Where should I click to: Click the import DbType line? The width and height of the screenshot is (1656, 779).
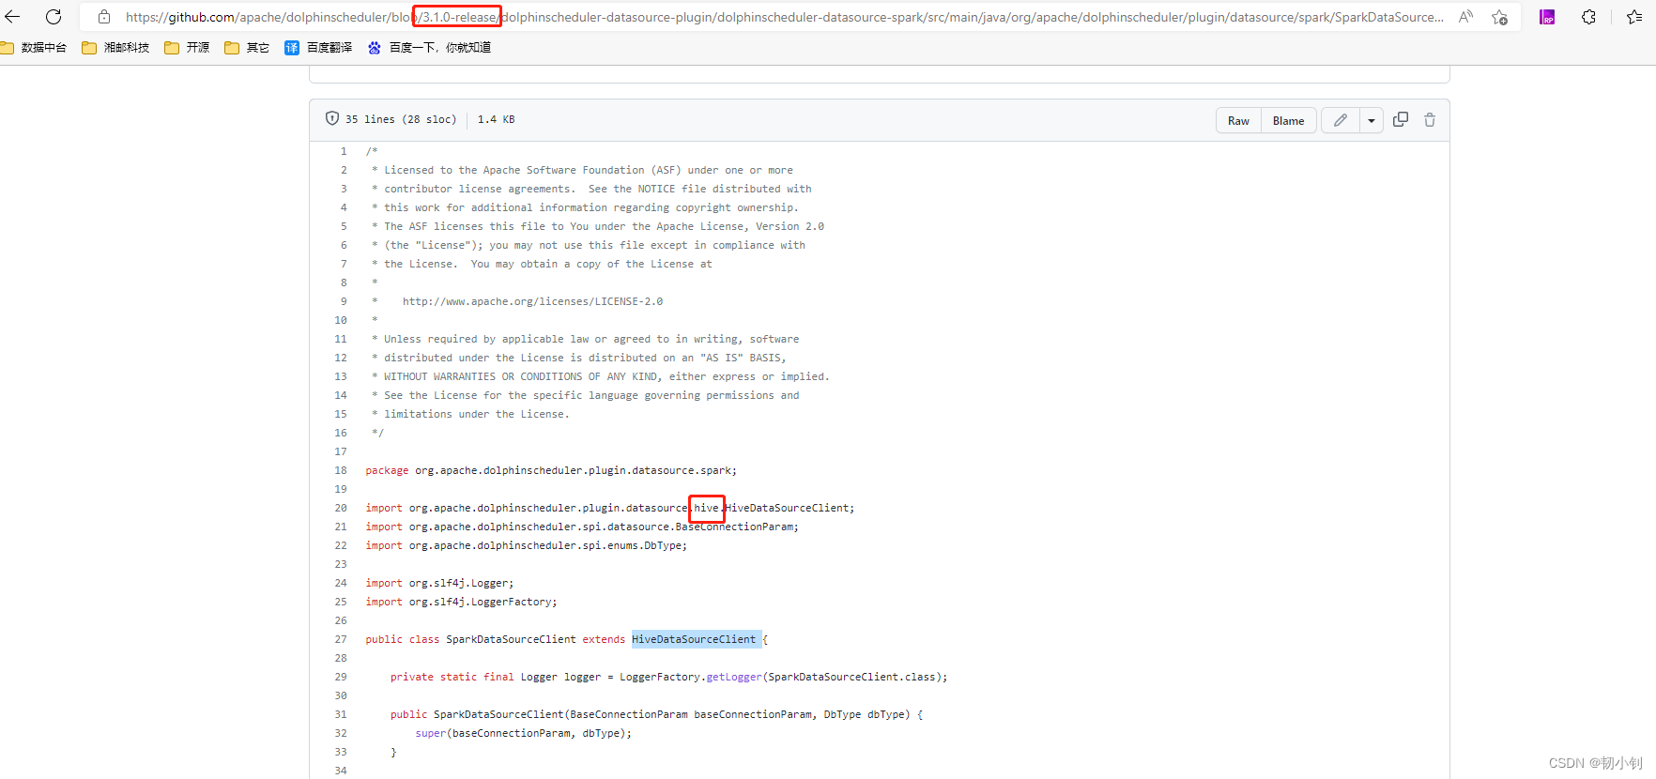(526, 545)
